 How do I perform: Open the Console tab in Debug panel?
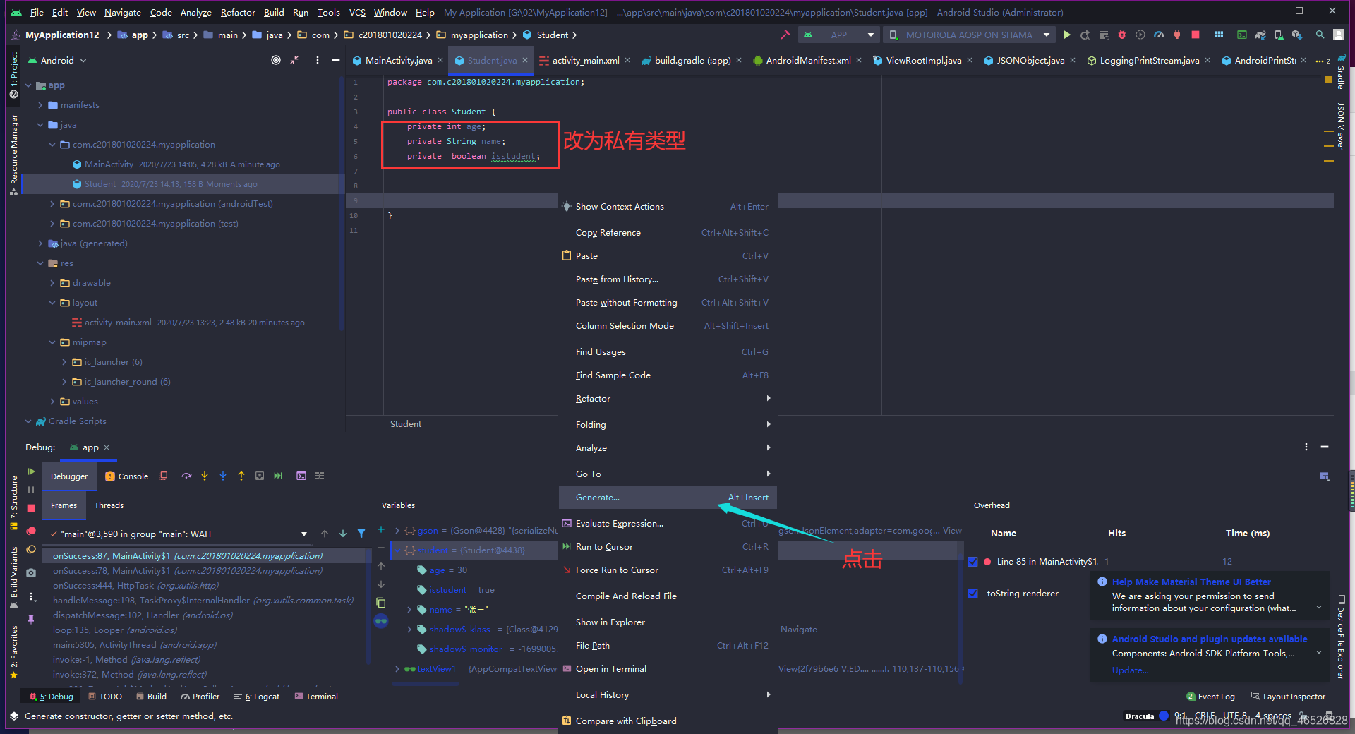pos(127,476)
